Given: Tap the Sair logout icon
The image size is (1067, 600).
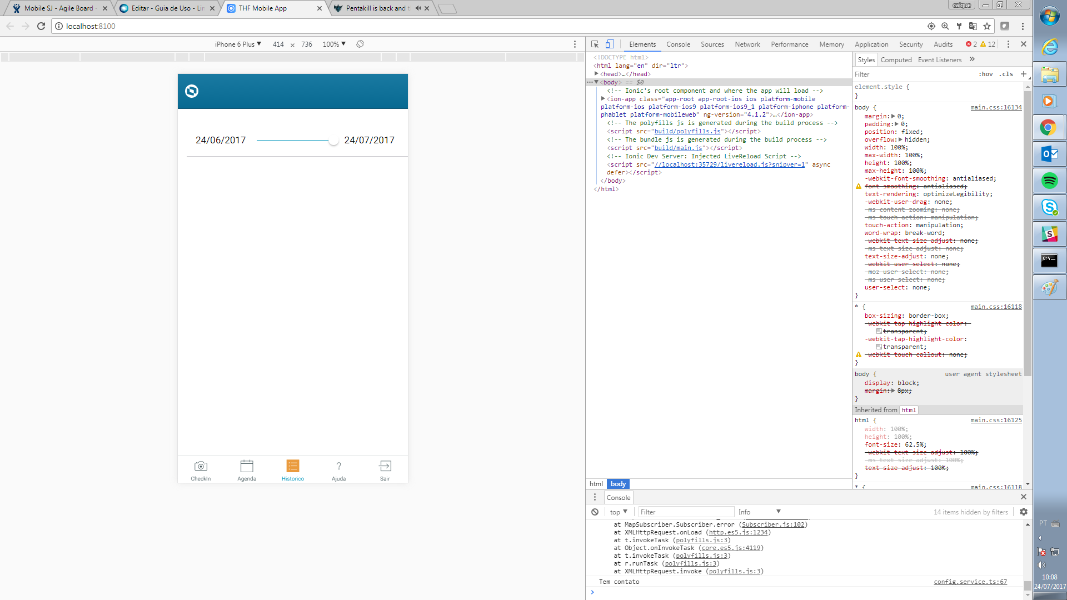Looking at the screenshot, I should coord(385,466).
